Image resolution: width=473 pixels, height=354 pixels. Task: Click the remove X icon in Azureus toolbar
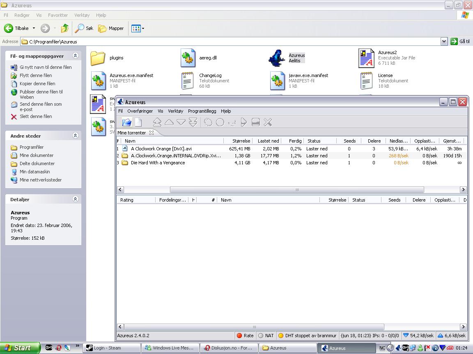click(268, 122)
